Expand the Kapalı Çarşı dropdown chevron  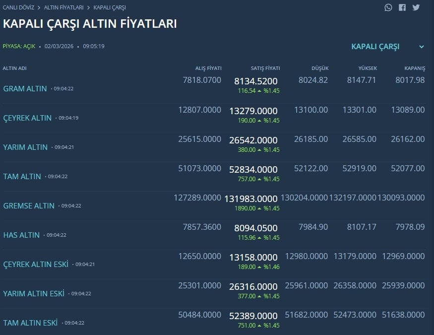[x=422, y=47]
